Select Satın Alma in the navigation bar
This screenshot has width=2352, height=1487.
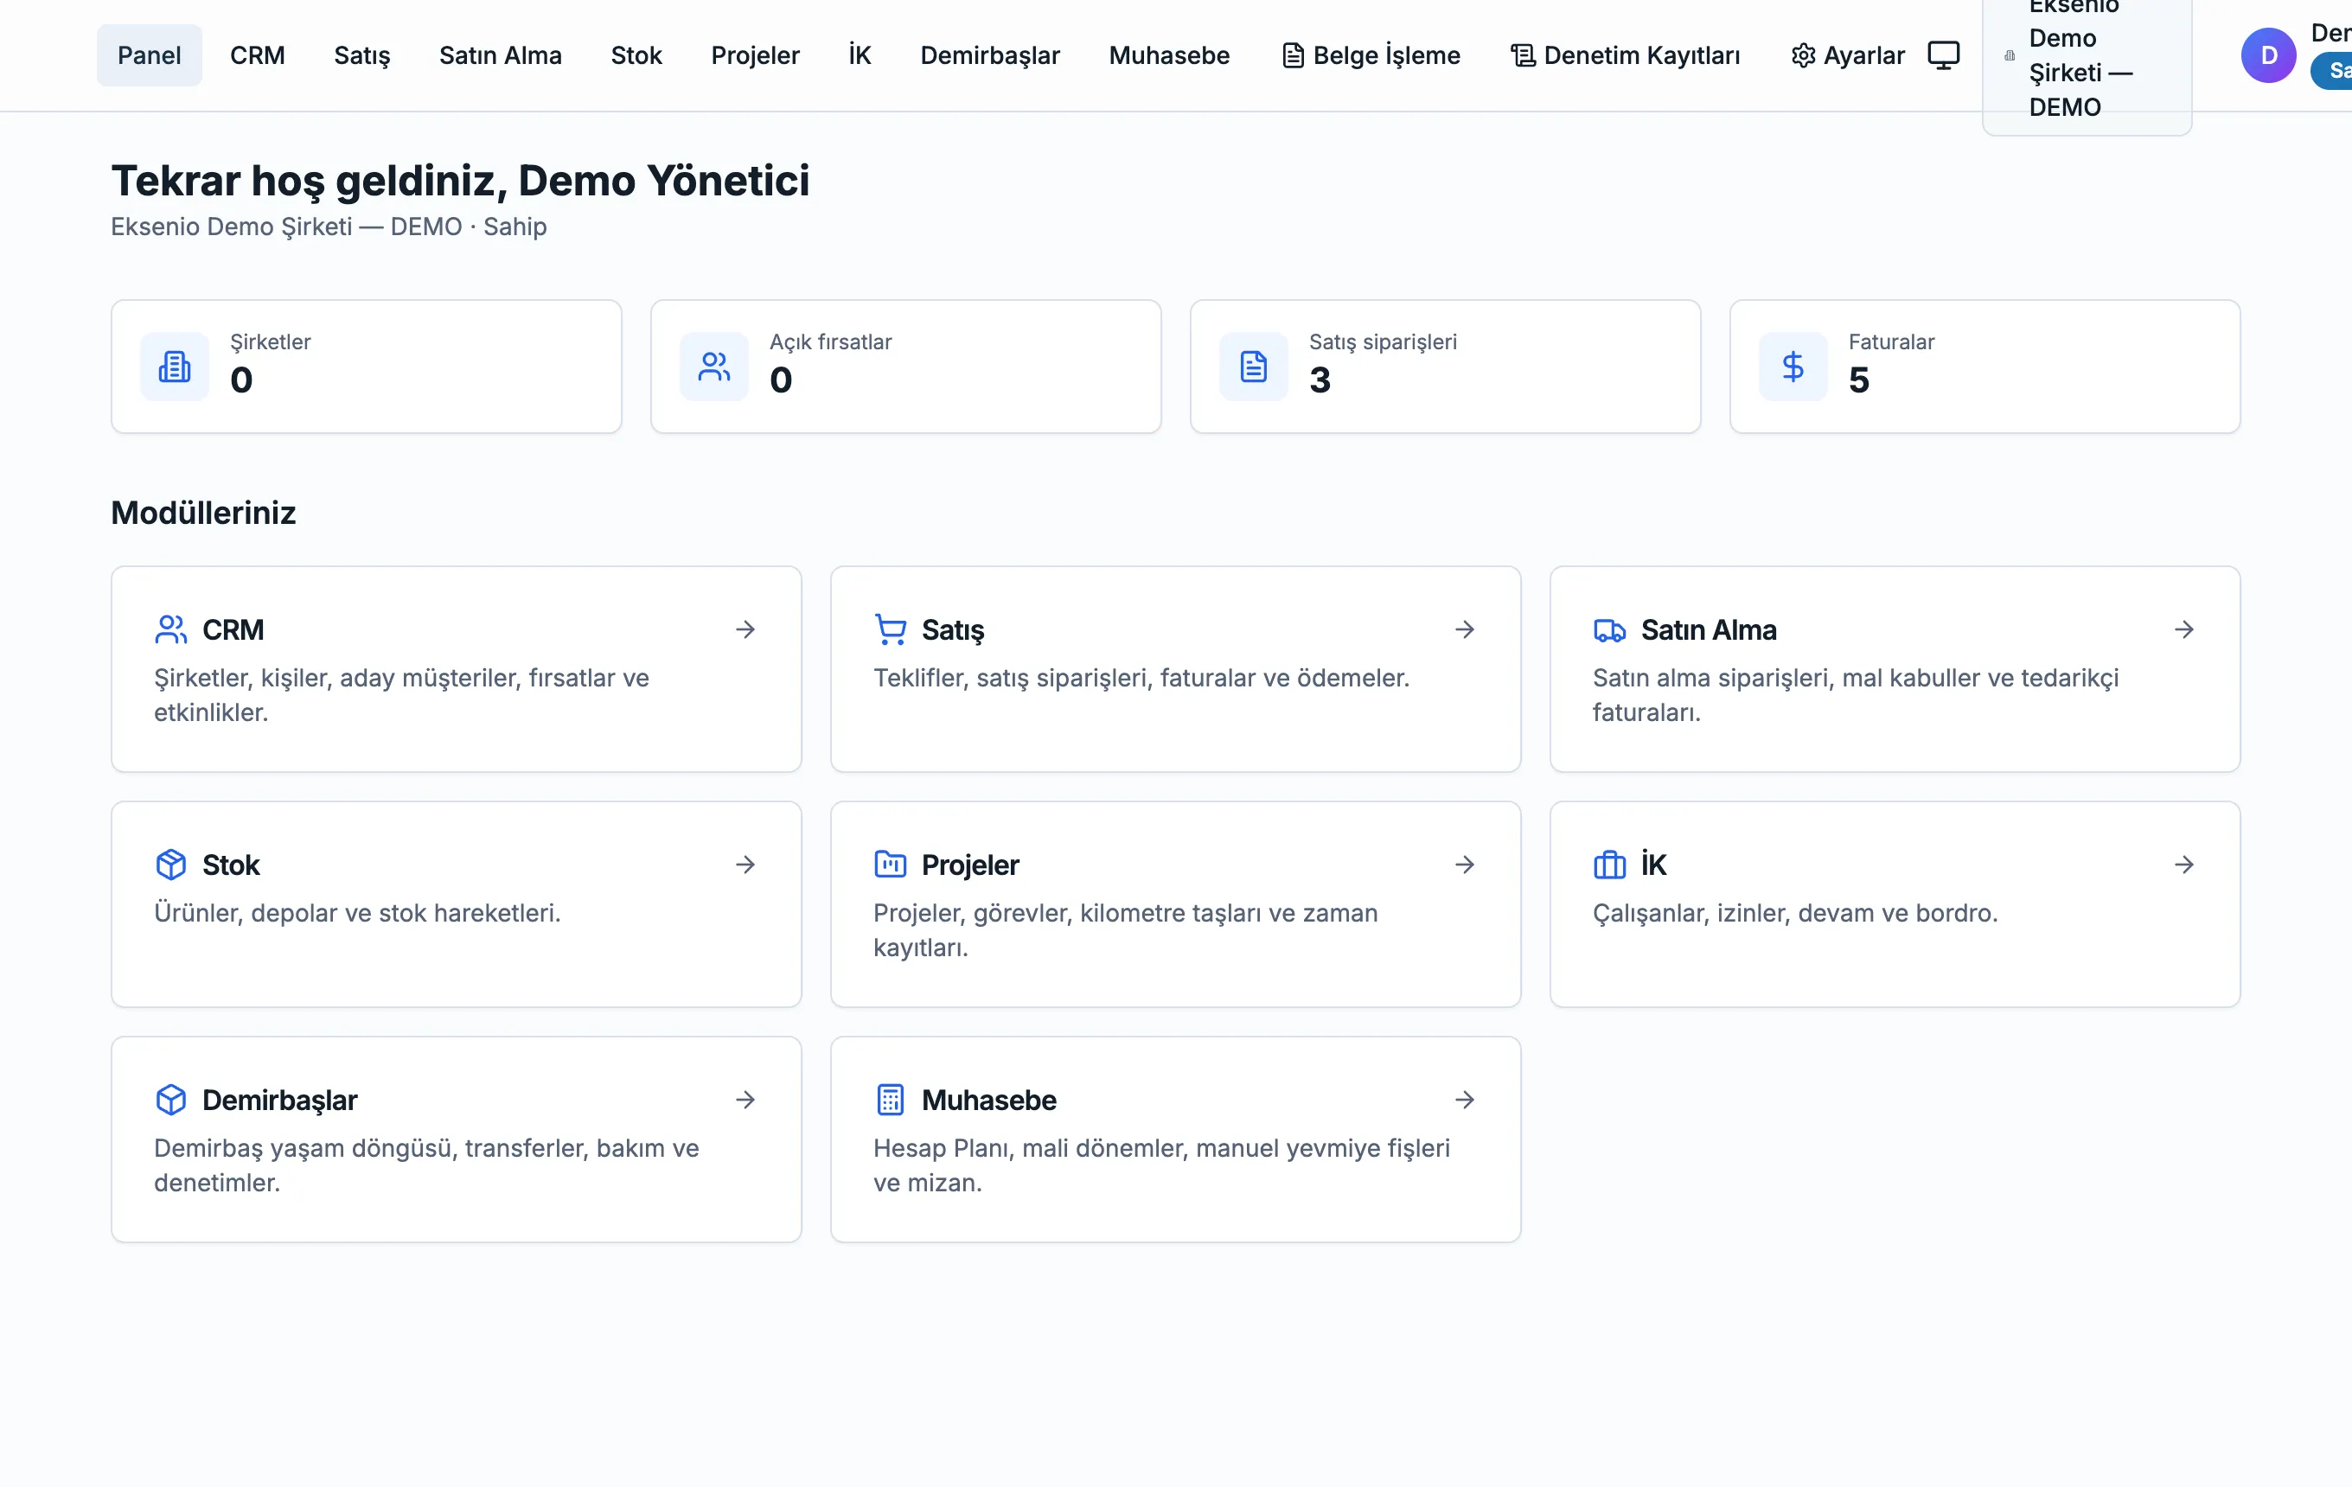coord(500,55)
